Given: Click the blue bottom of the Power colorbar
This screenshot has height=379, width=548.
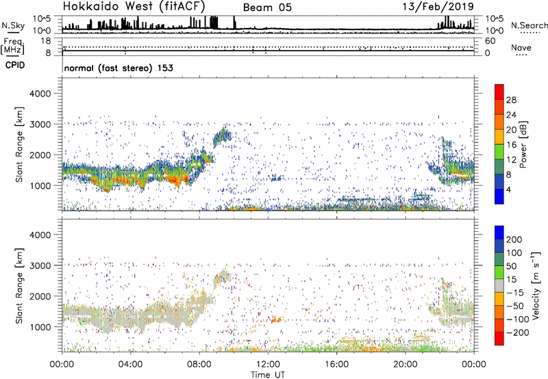Looking at the screenshot, I should [x=499, y=196].
